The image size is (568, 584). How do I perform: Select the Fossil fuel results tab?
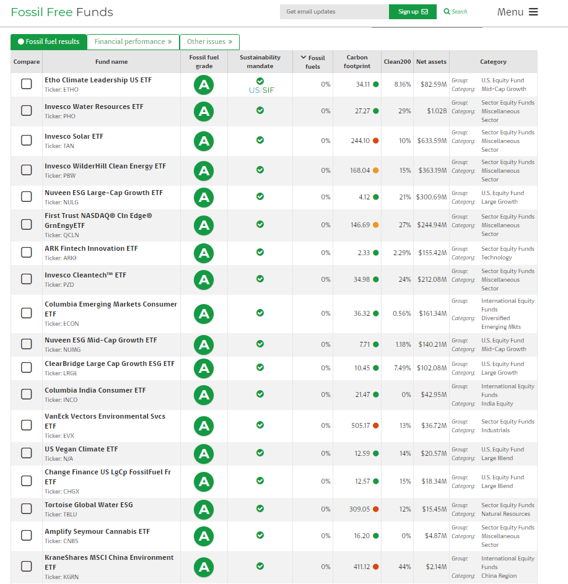[49, 41]
